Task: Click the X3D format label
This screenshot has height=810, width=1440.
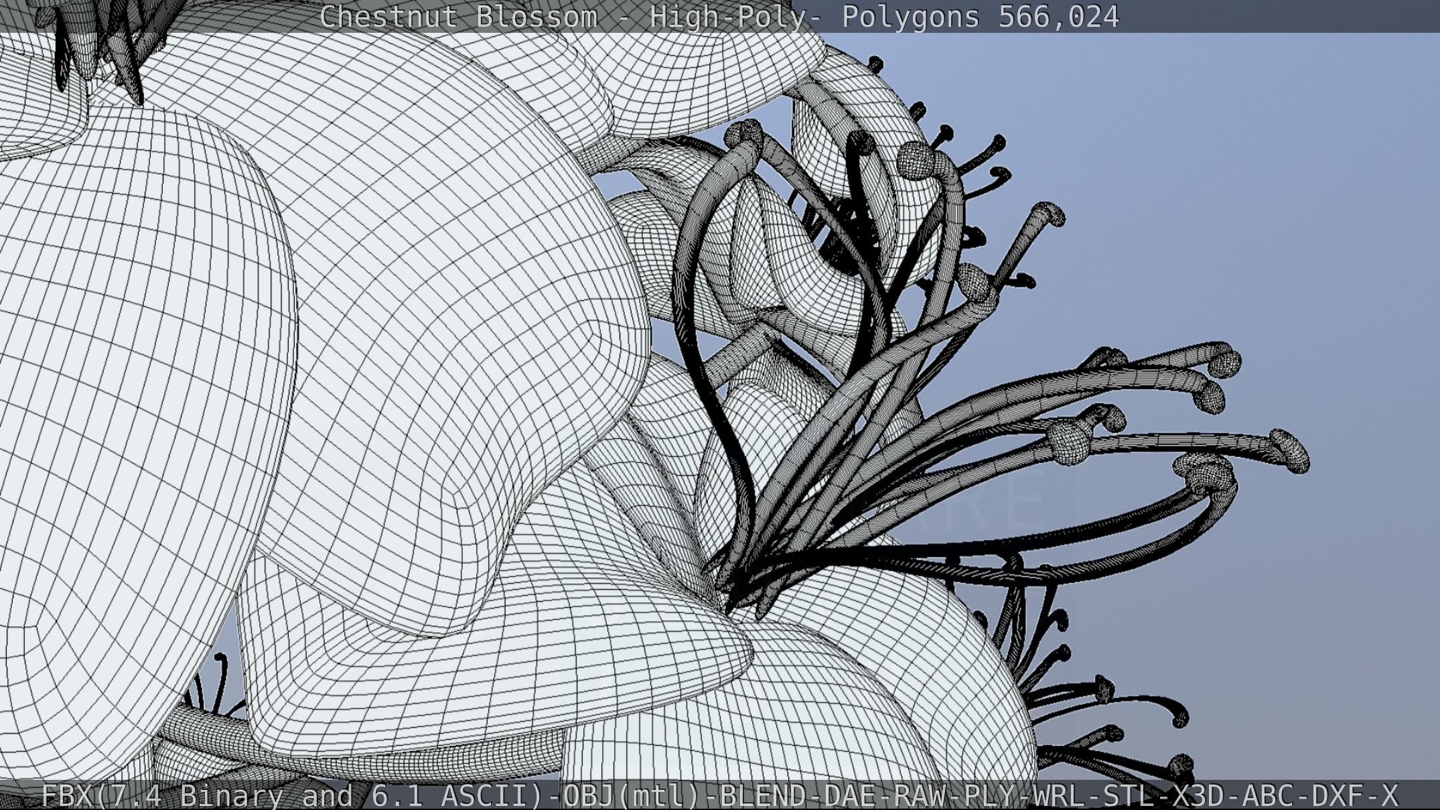Action: (1199, 796)
